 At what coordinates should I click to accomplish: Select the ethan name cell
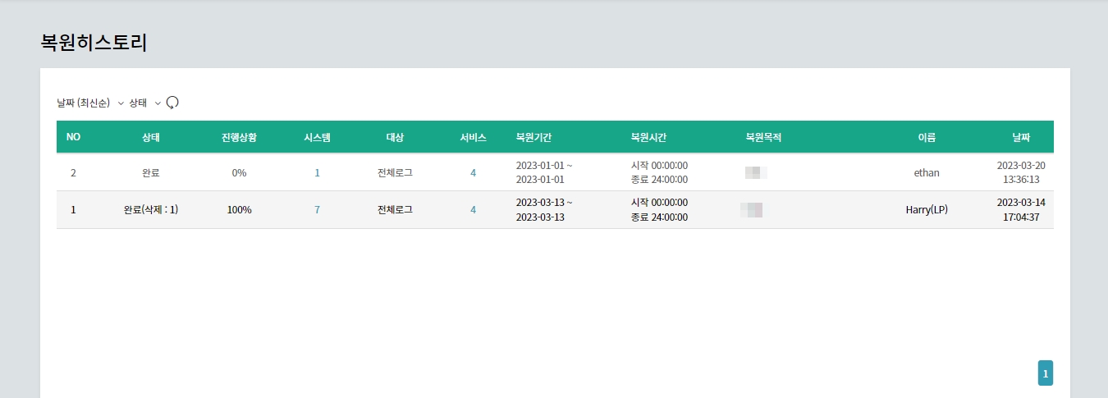926,173
